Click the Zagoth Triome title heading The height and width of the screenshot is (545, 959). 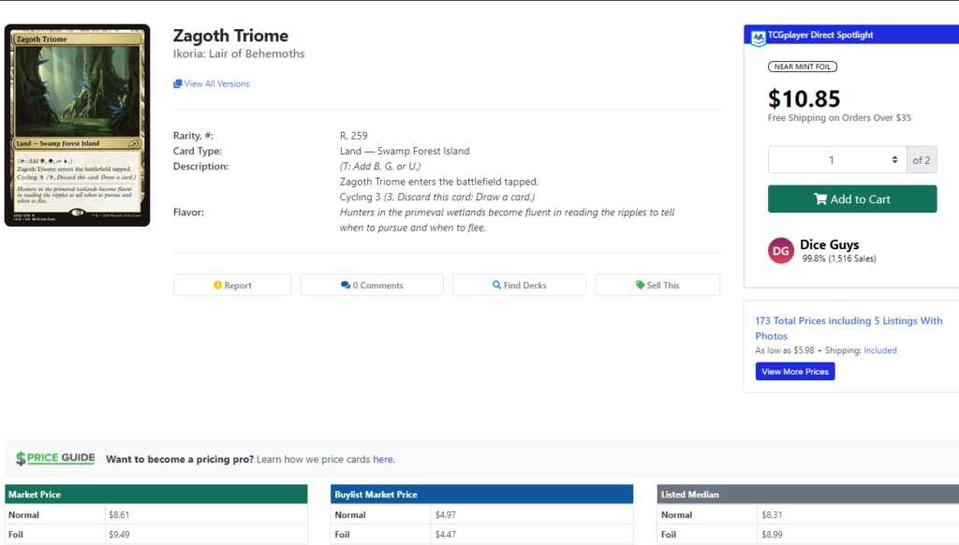click(230, 36)
